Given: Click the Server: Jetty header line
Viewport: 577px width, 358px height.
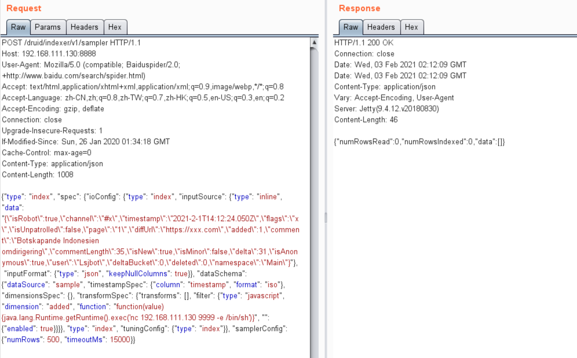Looking at the screenshot, I should (x=387, y=109).
